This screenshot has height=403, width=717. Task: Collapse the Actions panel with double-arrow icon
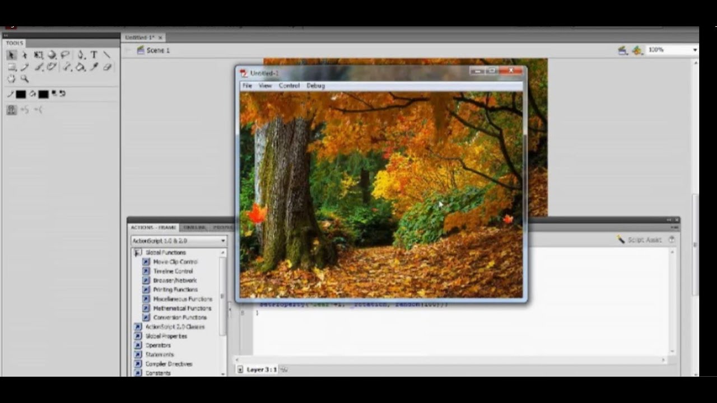pyautogui.click(x=669, y=220)
